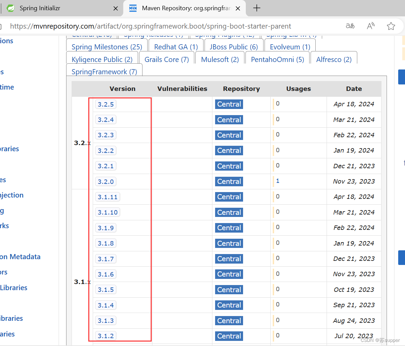Close the Spring Initializr tab

116,9
